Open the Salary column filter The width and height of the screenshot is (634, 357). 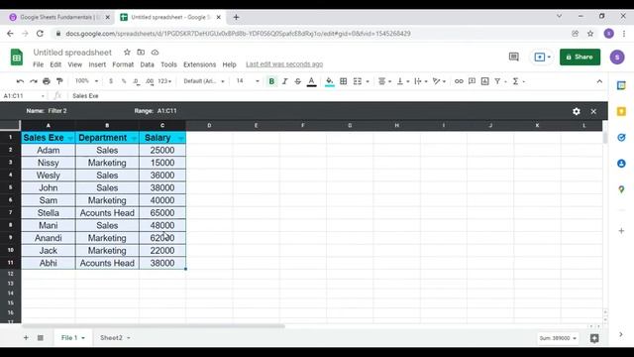pyautogui.click(x=180, y=139)
